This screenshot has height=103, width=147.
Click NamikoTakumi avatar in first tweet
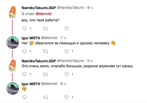pyautogui.click(x=12, y=12)
